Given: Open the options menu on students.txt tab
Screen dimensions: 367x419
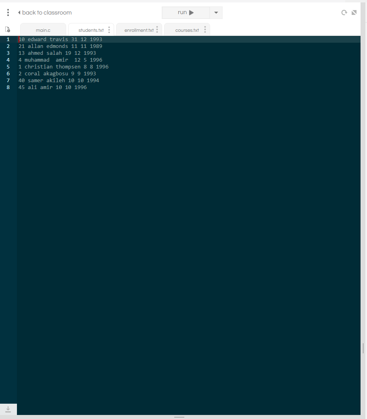Looking at the screenshot, I should tap(109, 30).
